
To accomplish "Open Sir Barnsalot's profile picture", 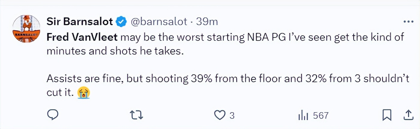I will pos(26,29).
